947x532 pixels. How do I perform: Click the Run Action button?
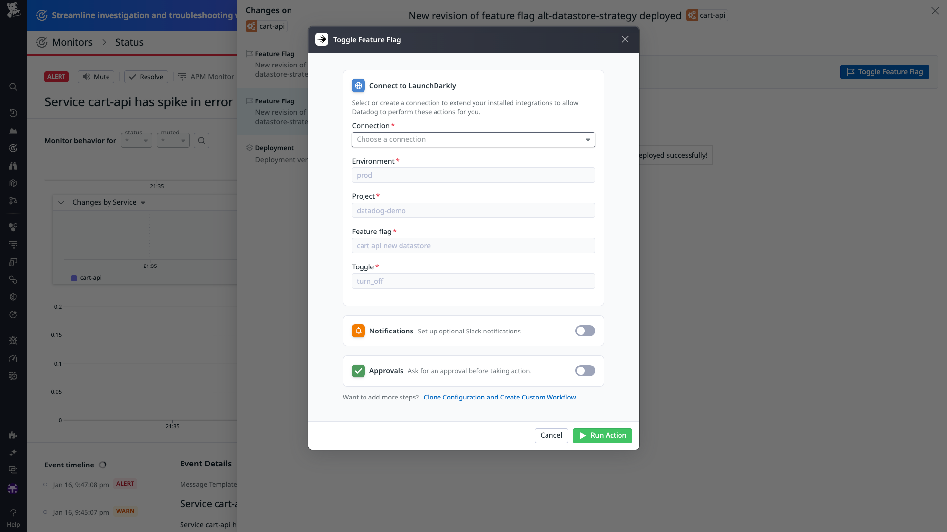(602, 435)
